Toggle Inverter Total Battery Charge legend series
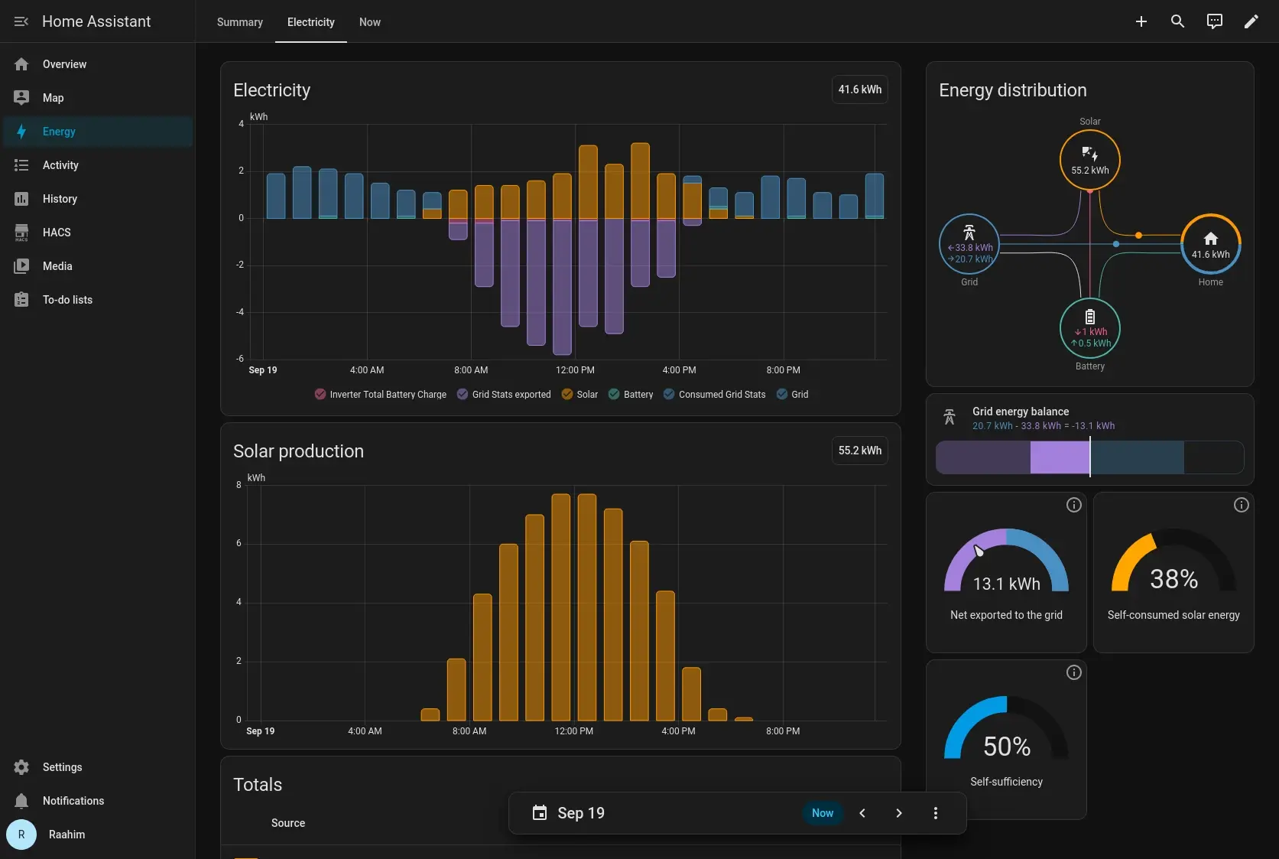 pyautogui.click(x=380, y=395)
